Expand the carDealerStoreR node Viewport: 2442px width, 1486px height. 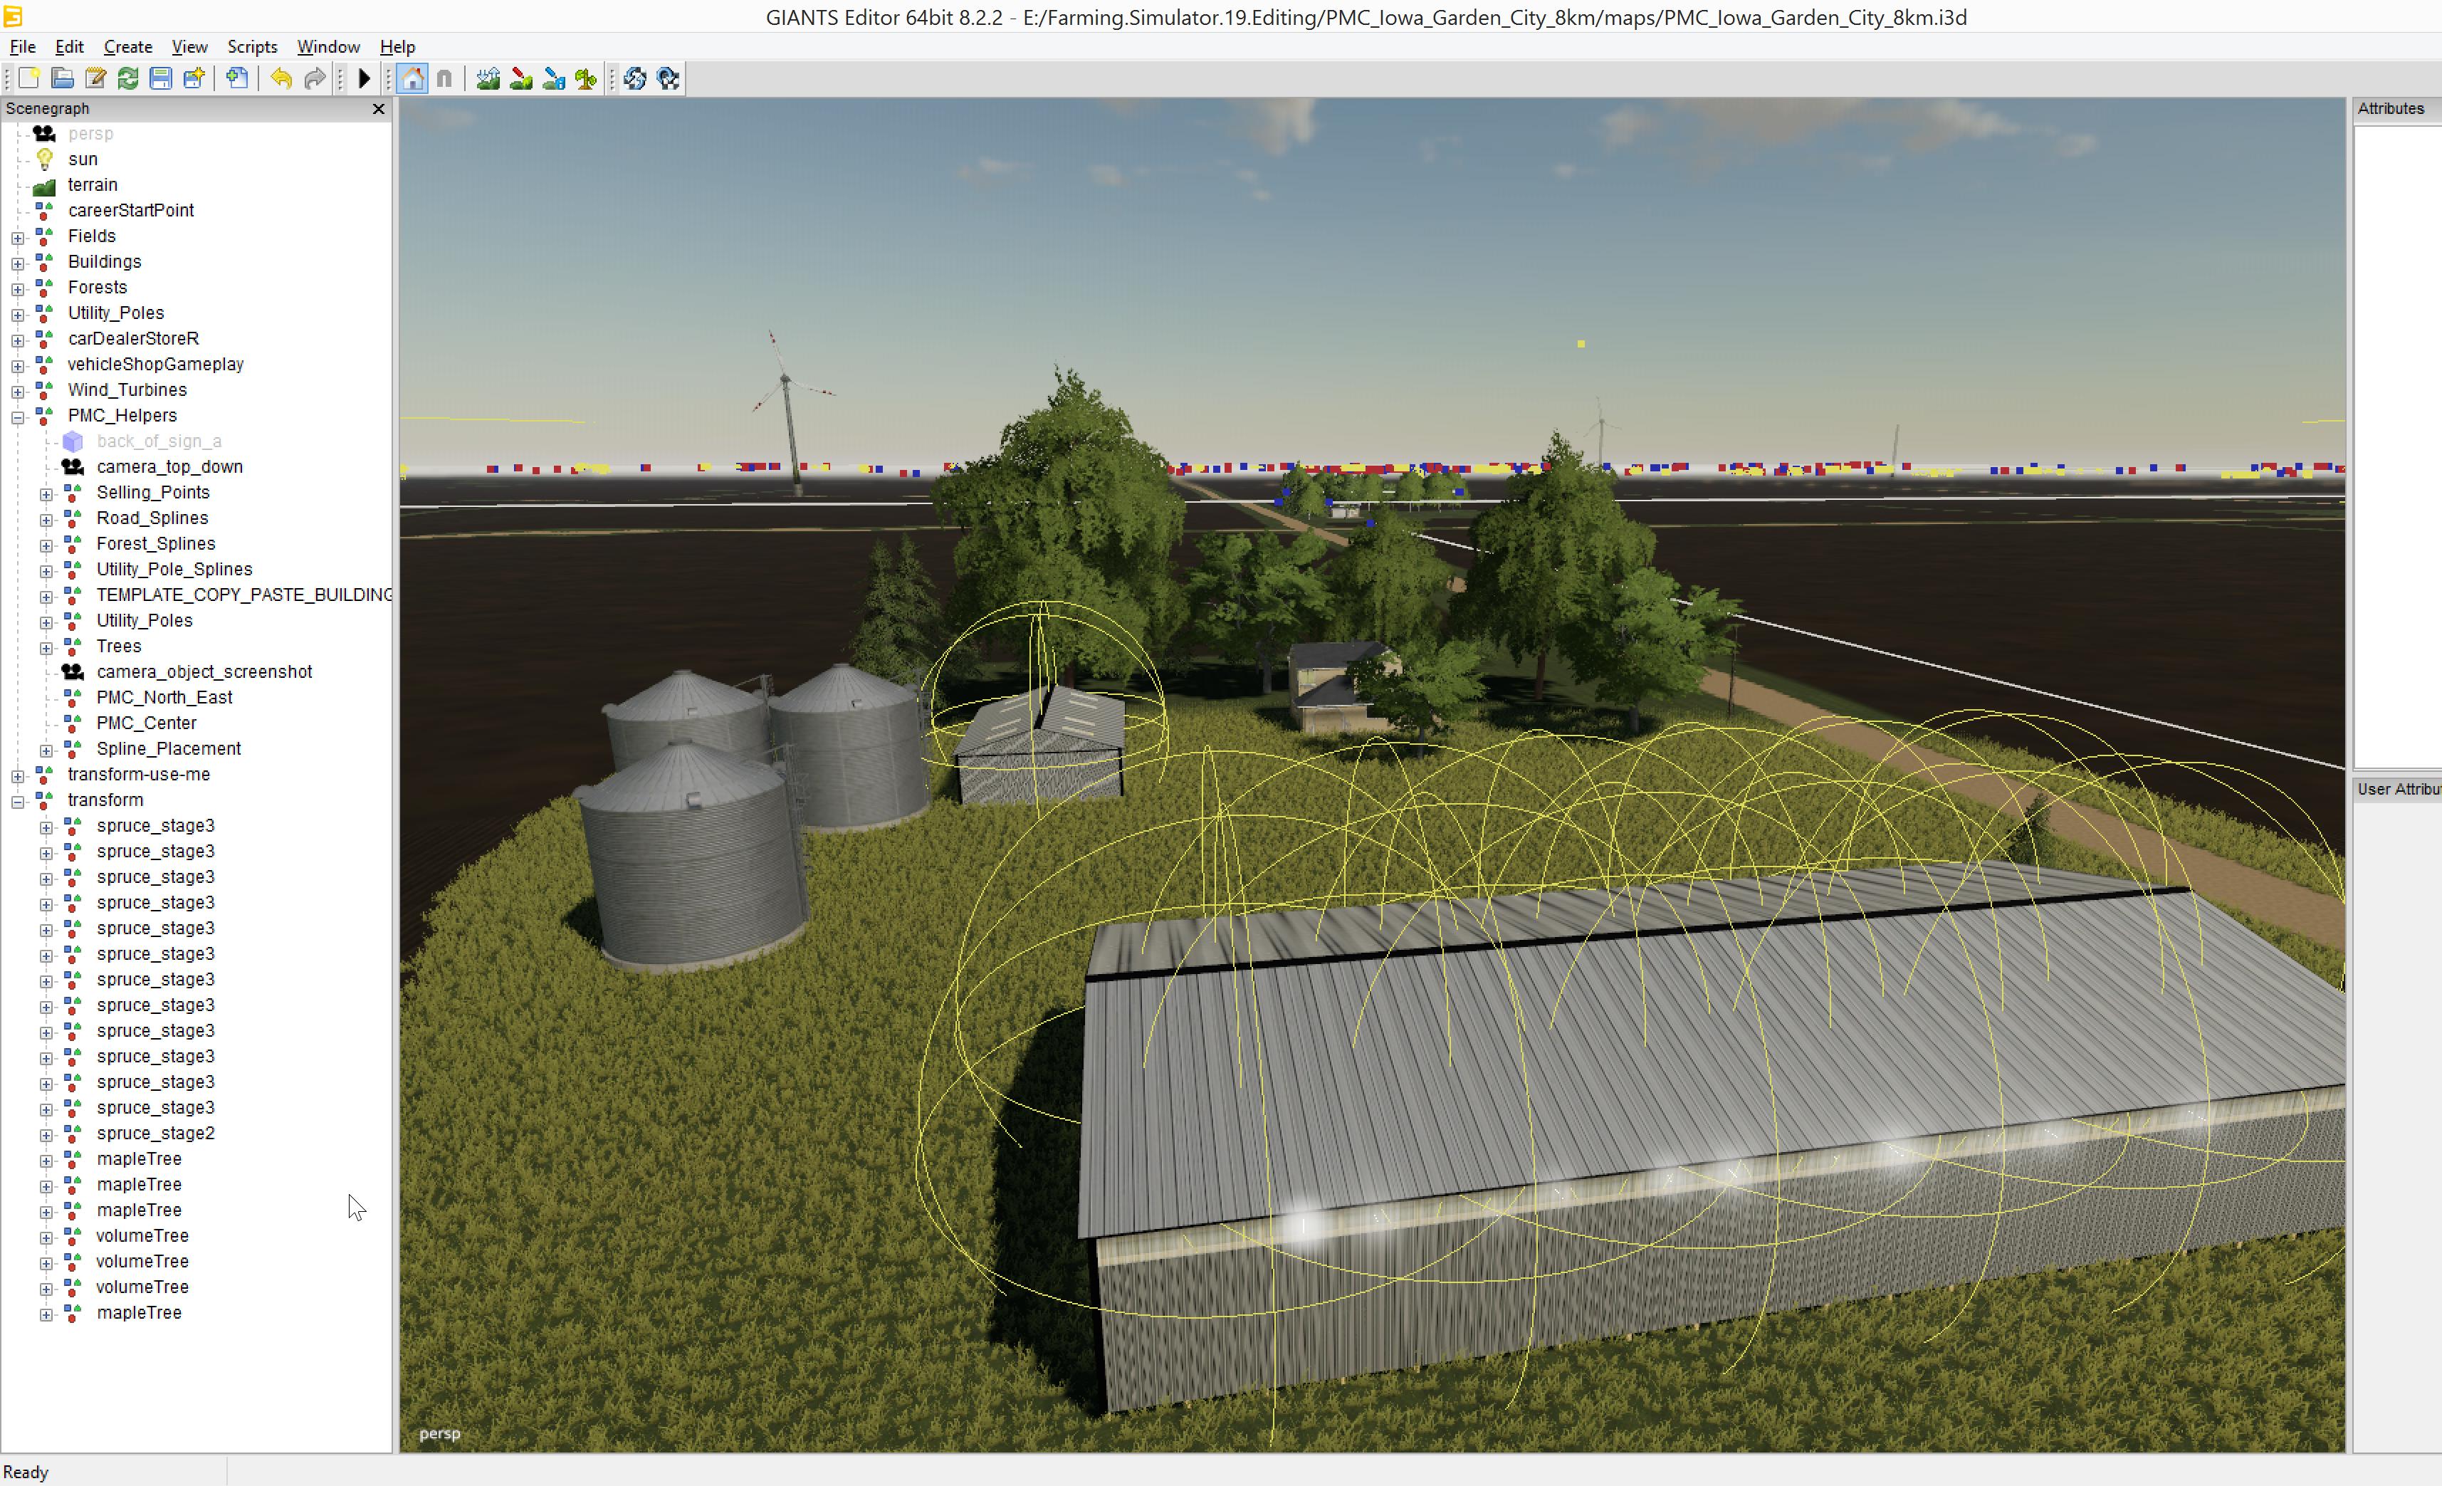click(18, 340)
